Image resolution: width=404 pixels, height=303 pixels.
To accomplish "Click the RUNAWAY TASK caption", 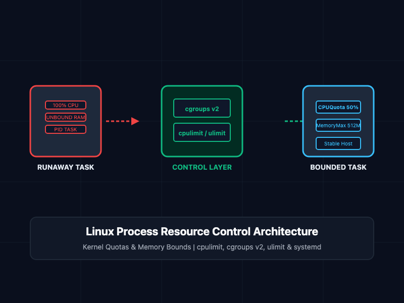I will click(66, 167).
